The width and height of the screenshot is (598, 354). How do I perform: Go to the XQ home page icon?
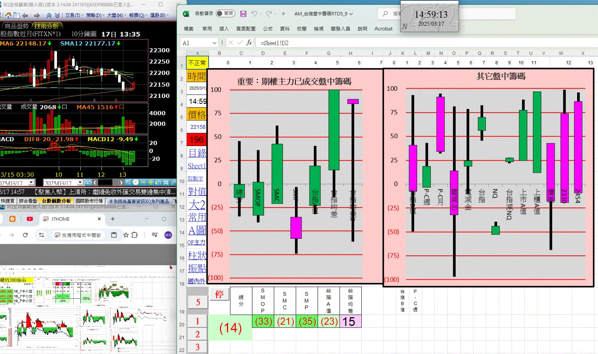(8, 15)
